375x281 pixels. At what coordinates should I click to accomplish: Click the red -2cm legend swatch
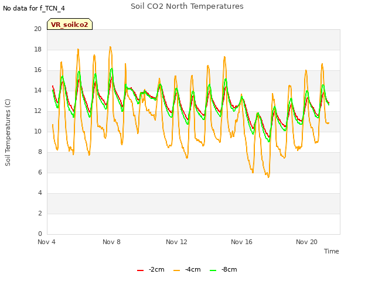[141, 270]
